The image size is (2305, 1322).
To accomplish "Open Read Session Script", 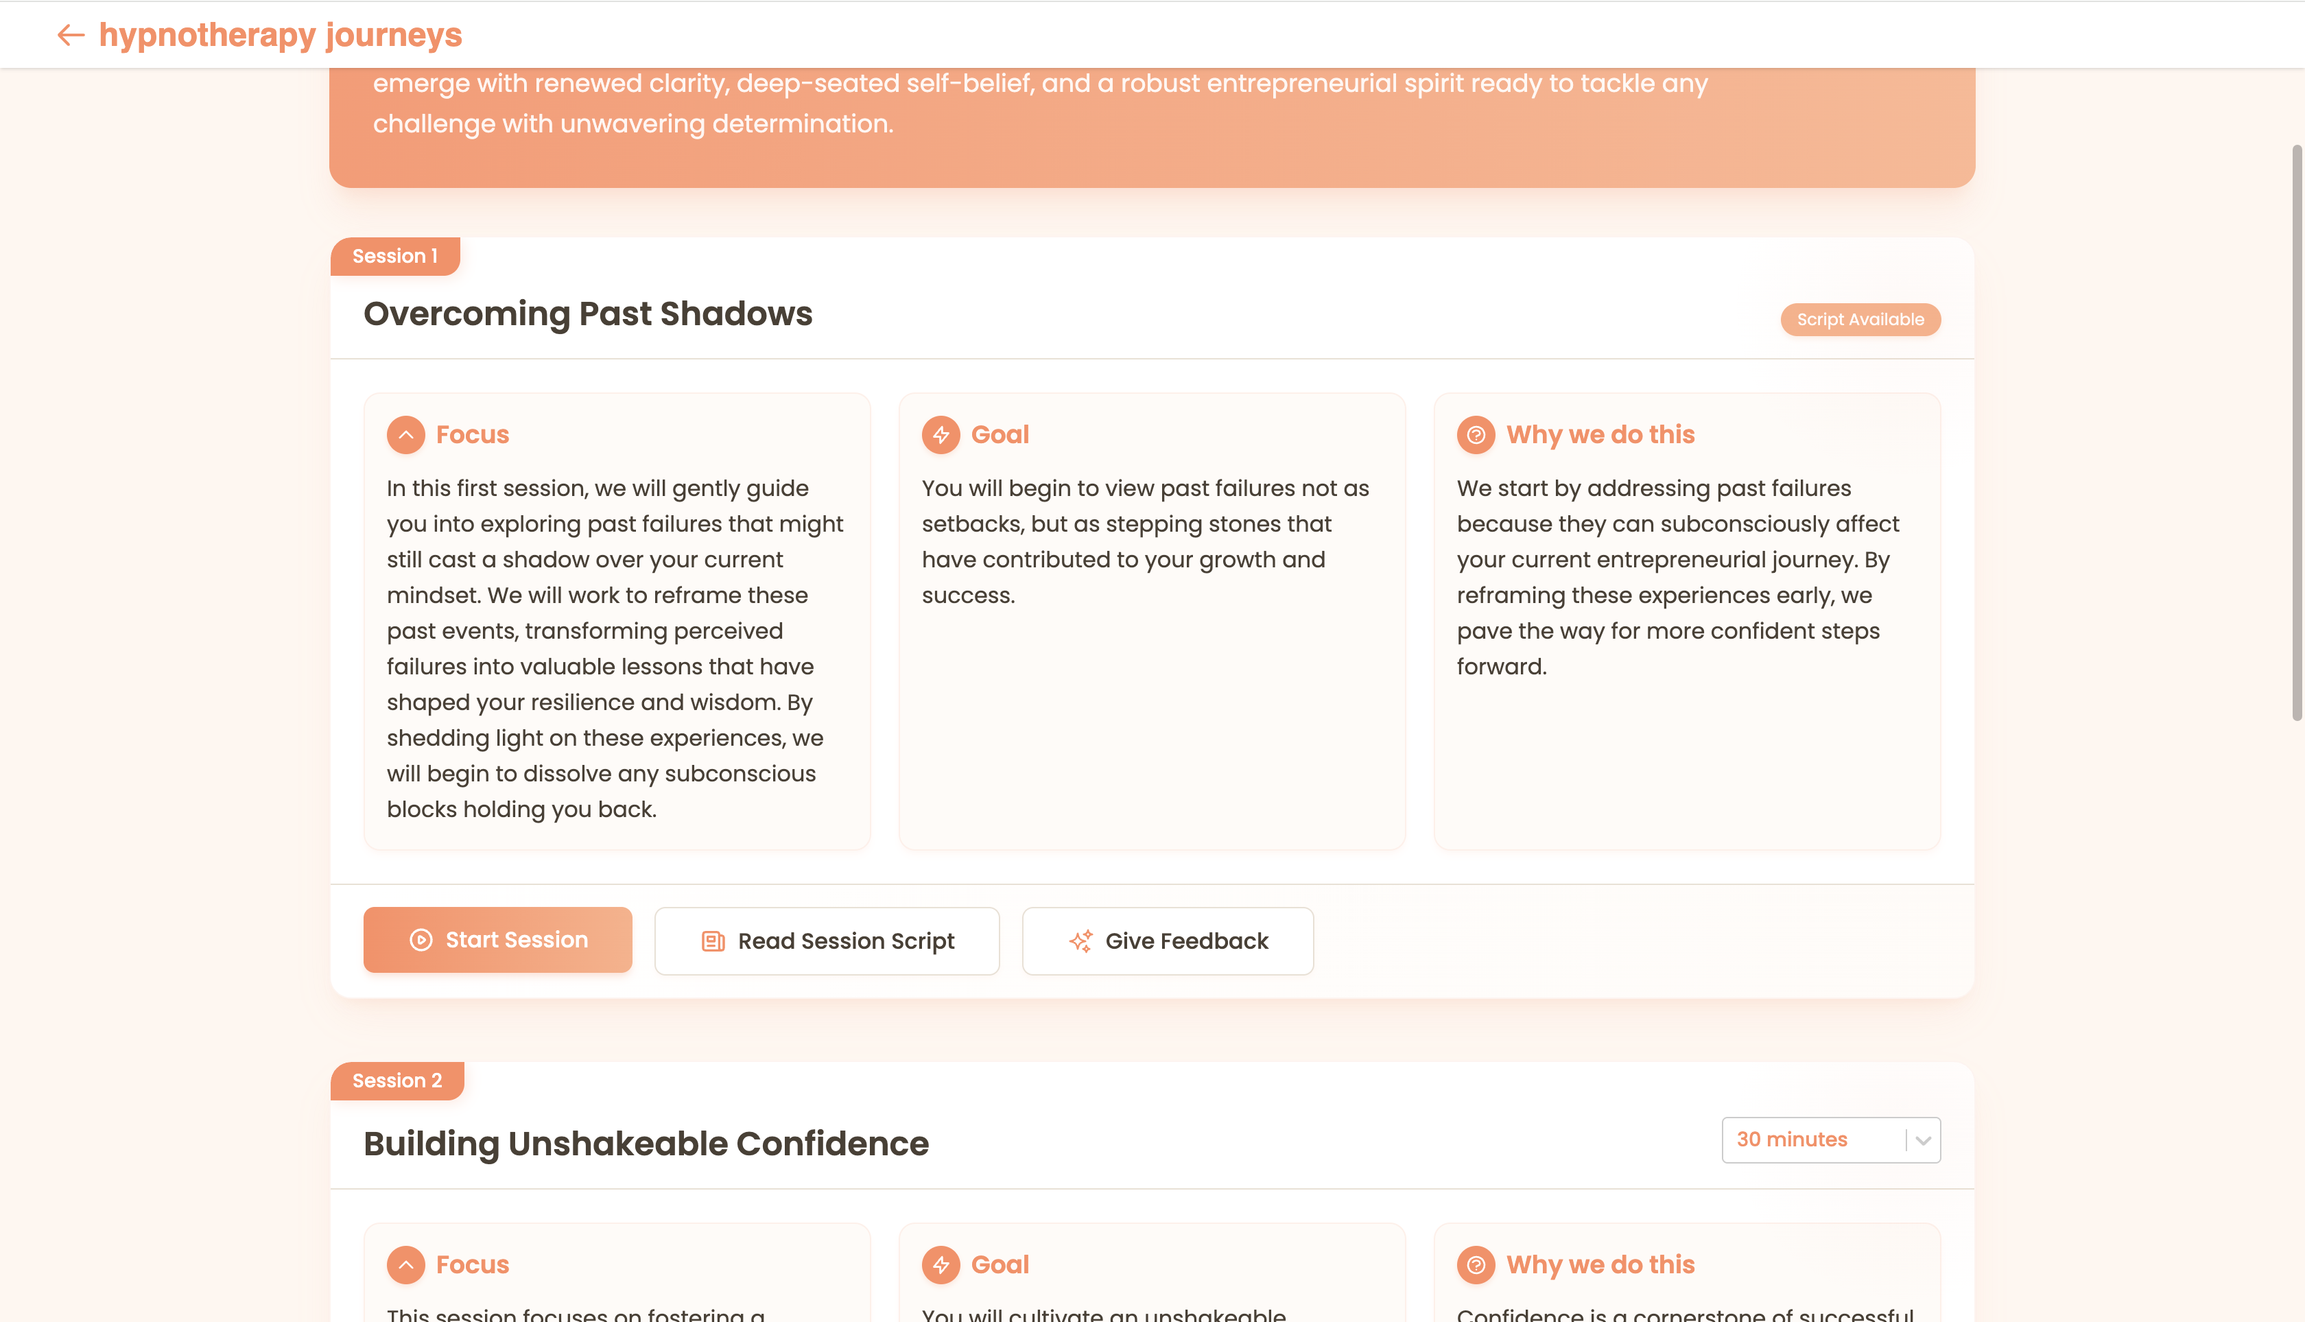I will point(827,941).
